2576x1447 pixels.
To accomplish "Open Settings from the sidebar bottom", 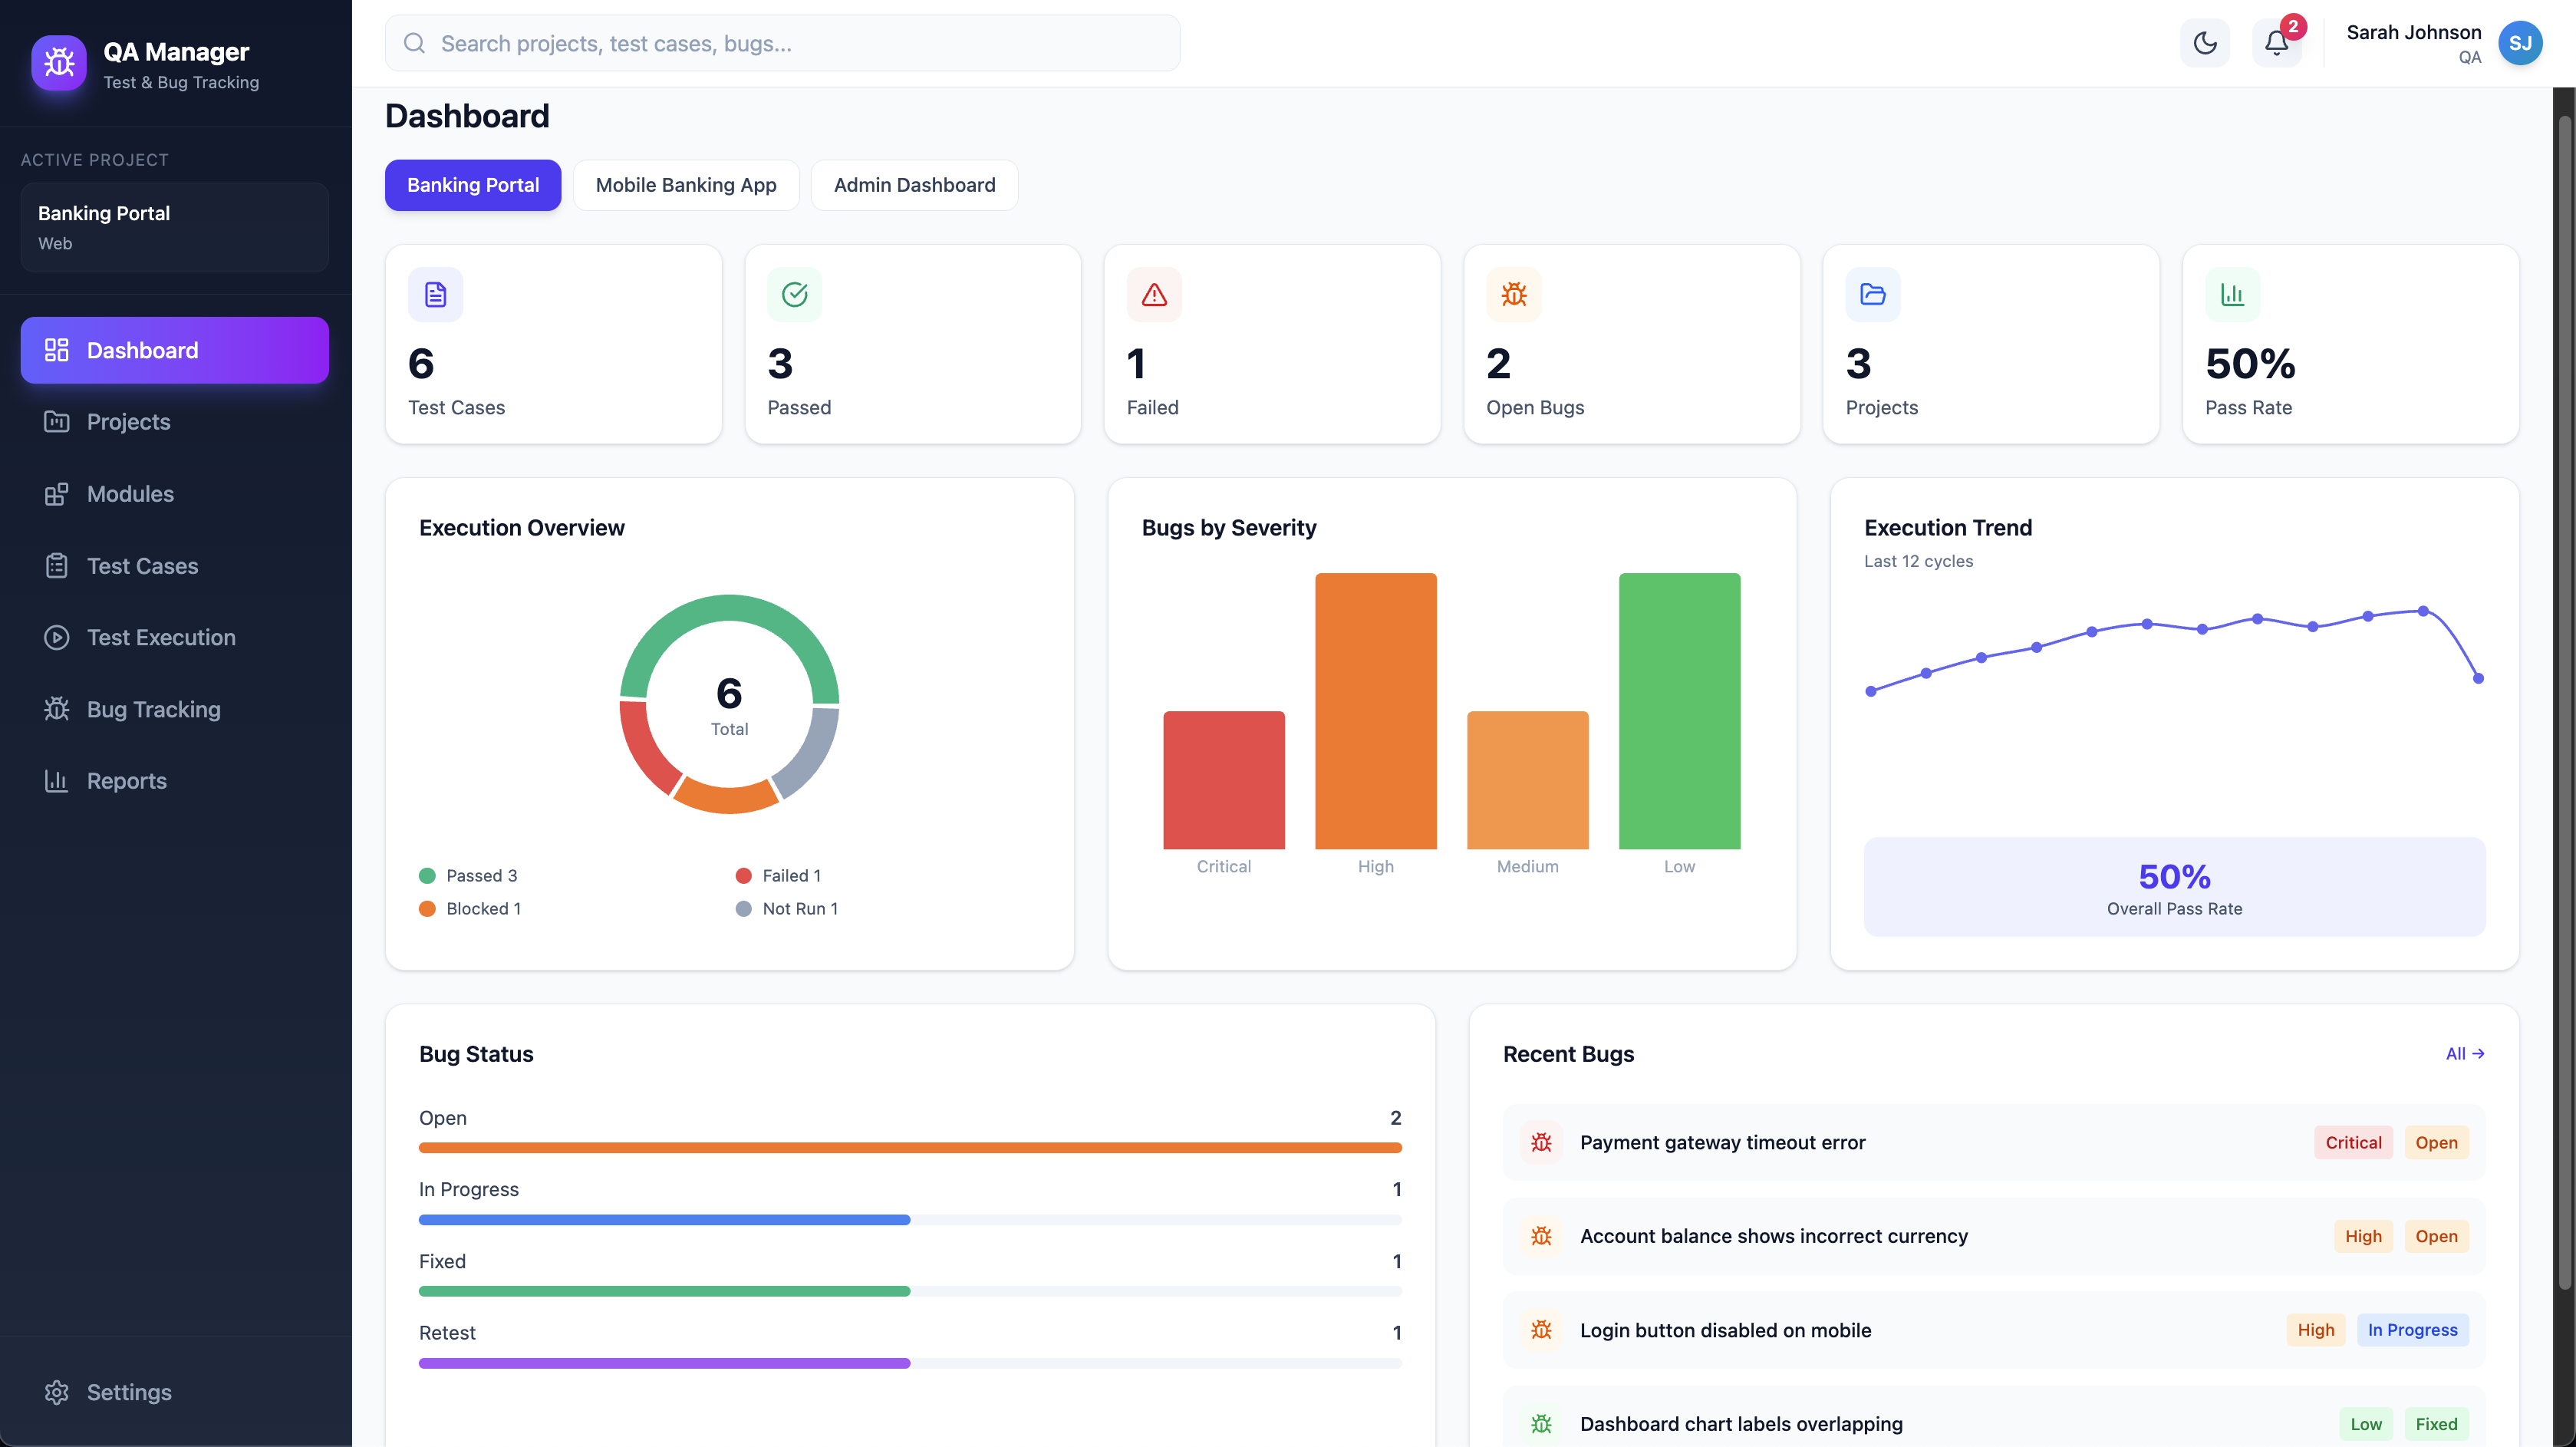I will point(128,1392).
